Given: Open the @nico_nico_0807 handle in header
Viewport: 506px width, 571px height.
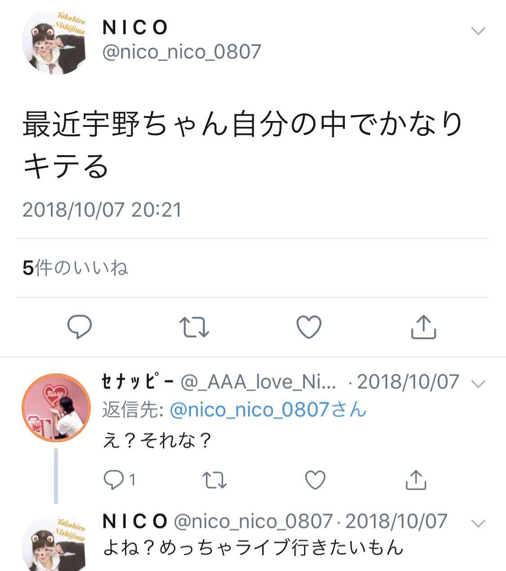Looking at the screenshot, I should coord(182,52).
